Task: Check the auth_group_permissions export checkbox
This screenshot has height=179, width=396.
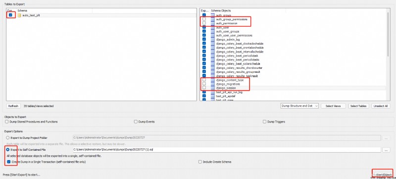Action: click(204, 19)
